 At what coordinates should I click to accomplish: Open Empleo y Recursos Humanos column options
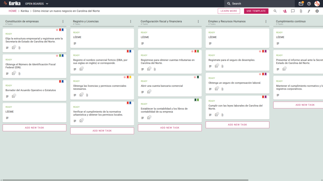click(x=266, y=21)
